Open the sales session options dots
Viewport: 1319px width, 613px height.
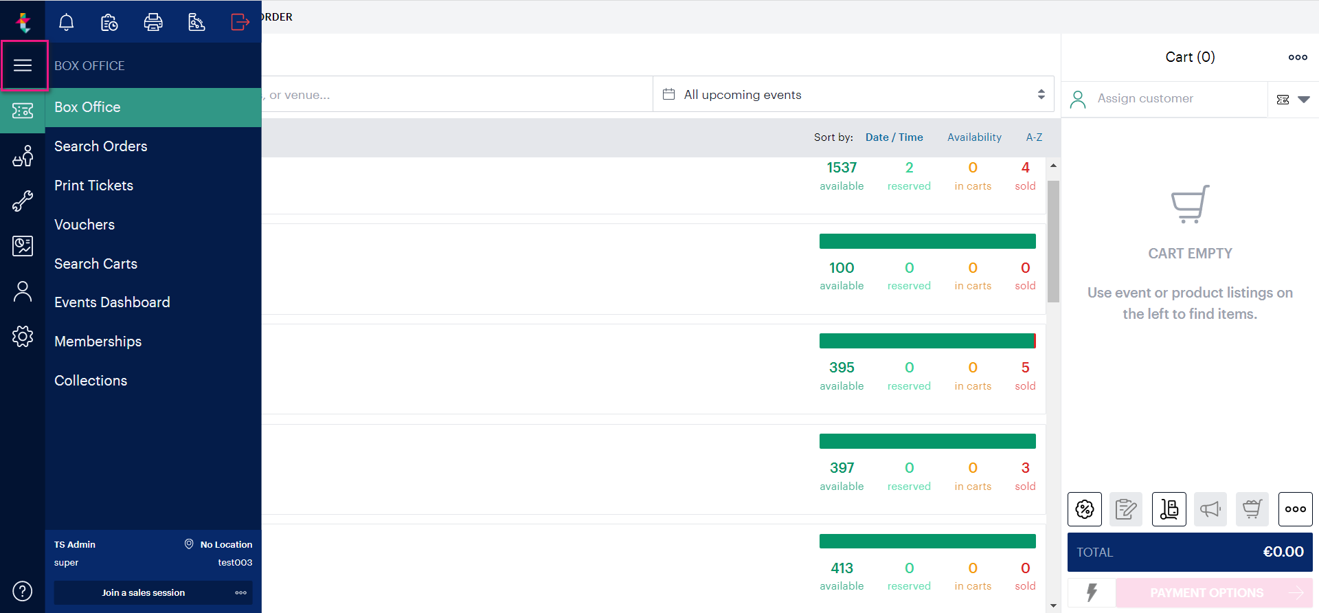click(240, 592)
